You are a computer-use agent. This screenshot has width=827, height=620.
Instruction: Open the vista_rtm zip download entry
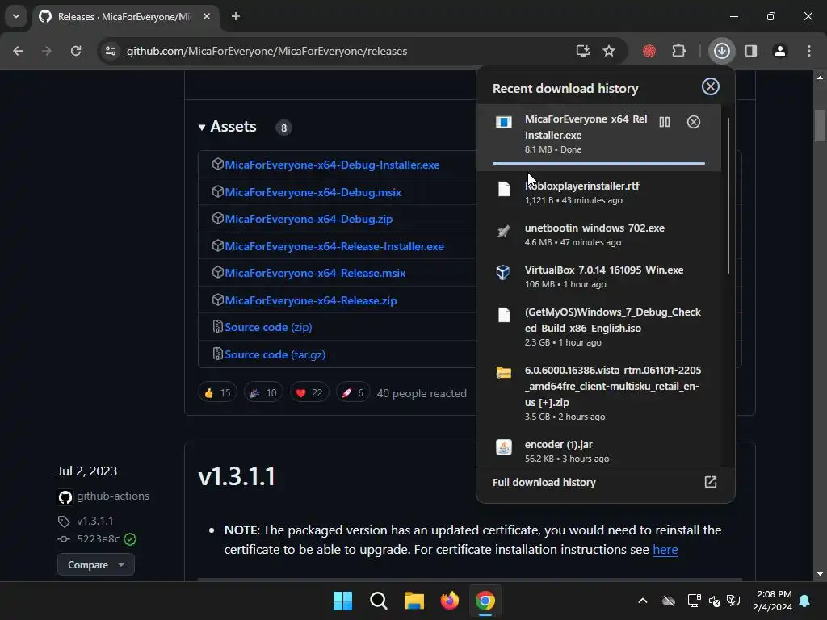click(x=598, y=393)
